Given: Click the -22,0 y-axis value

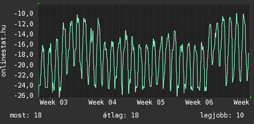Looking at the screenshot, I should click(x=23, y=75).
